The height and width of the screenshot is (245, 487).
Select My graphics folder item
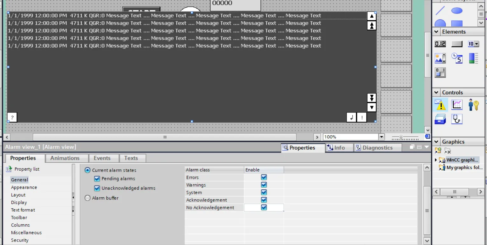coord(461,167)
